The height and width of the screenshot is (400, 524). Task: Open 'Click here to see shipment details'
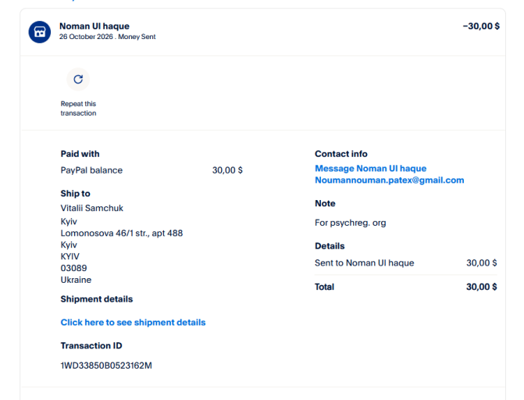pos(133,323)
